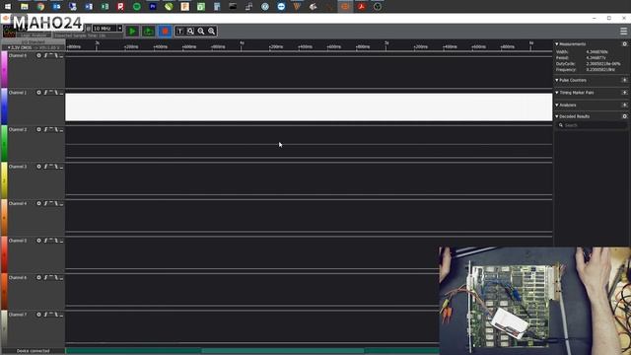Open Adobe Acrobat from the taskbar
Image resolution: width=631 pixels, height=355 pixels.
(361, 7)
